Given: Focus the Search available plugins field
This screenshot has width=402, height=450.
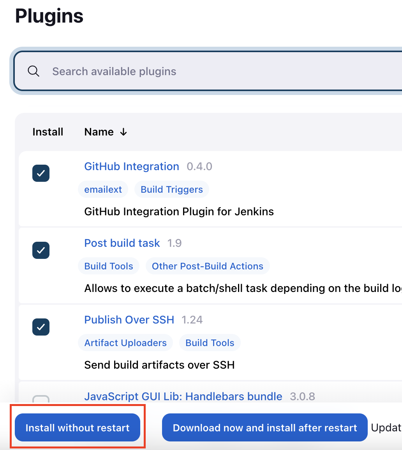Looking at the screenshot, I should [208, 71].
